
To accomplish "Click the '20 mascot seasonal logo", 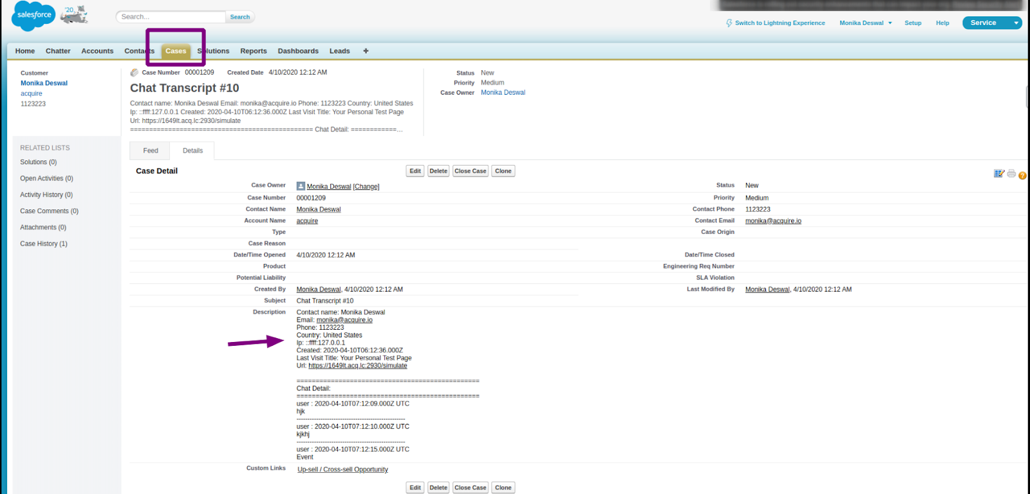I will [73, 14].
